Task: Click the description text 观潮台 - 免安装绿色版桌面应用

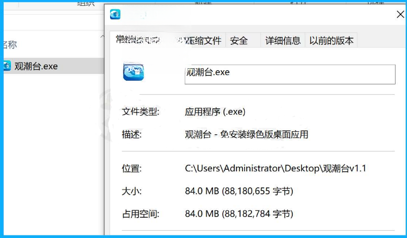Action: click(x=246, y=134)
